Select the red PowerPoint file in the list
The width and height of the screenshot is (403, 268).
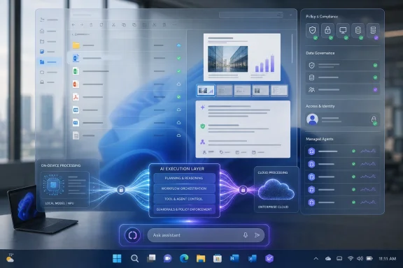click(76, 84)
